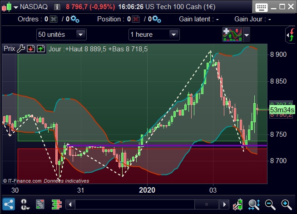Click the red down-arrow sell icon
The width and height of the screenshot is (297, 214).
(31, 49)
